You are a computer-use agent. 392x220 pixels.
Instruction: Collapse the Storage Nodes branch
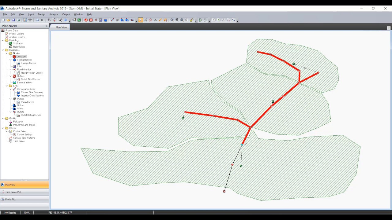pos(11,60)
